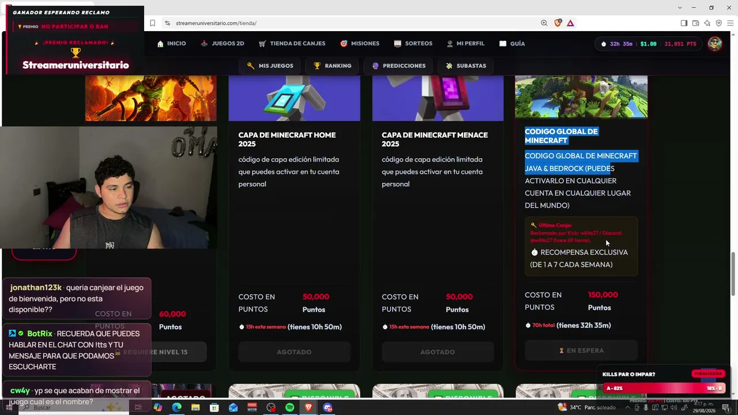
Task: Open Copilot from the taskbar
Action: click(157, 408)
